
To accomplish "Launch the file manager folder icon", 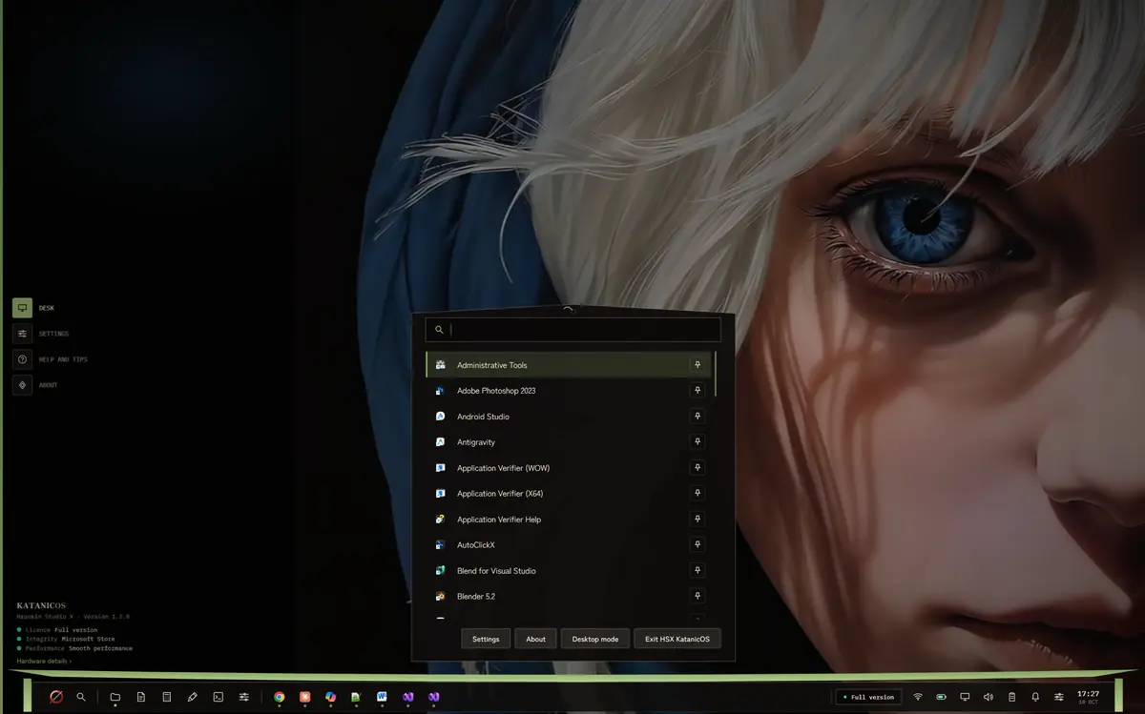I will pyautogui.click(x=115, y=697).
